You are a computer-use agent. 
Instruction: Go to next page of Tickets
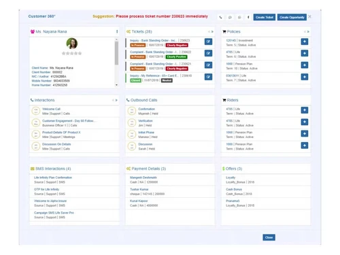(x=212, y=32)
